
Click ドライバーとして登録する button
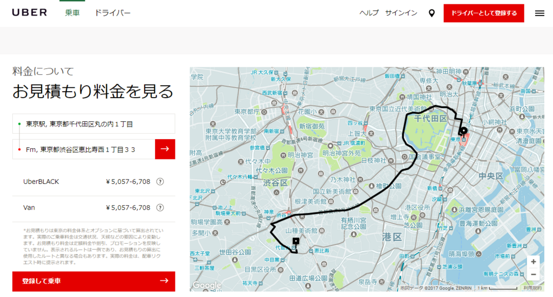484,13
